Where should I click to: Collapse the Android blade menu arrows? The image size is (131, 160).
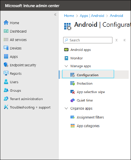[x=125, y=40]
